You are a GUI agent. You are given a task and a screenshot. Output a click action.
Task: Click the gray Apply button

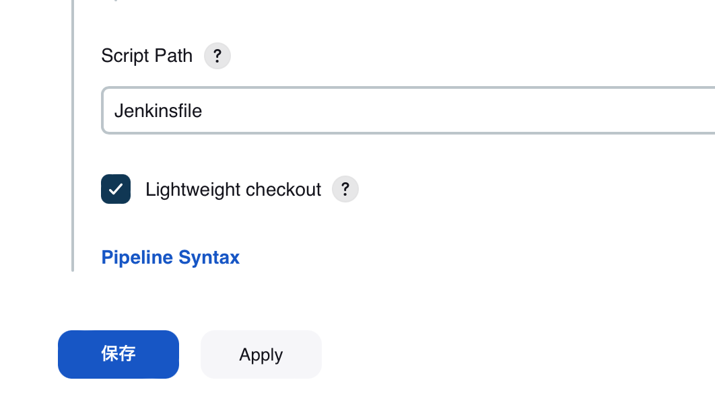tap(261, 354)
